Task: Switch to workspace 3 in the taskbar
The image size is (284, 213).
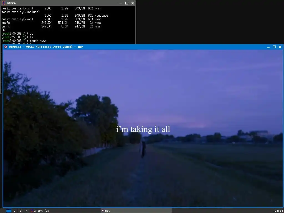Action: click(x=21, y=211)
